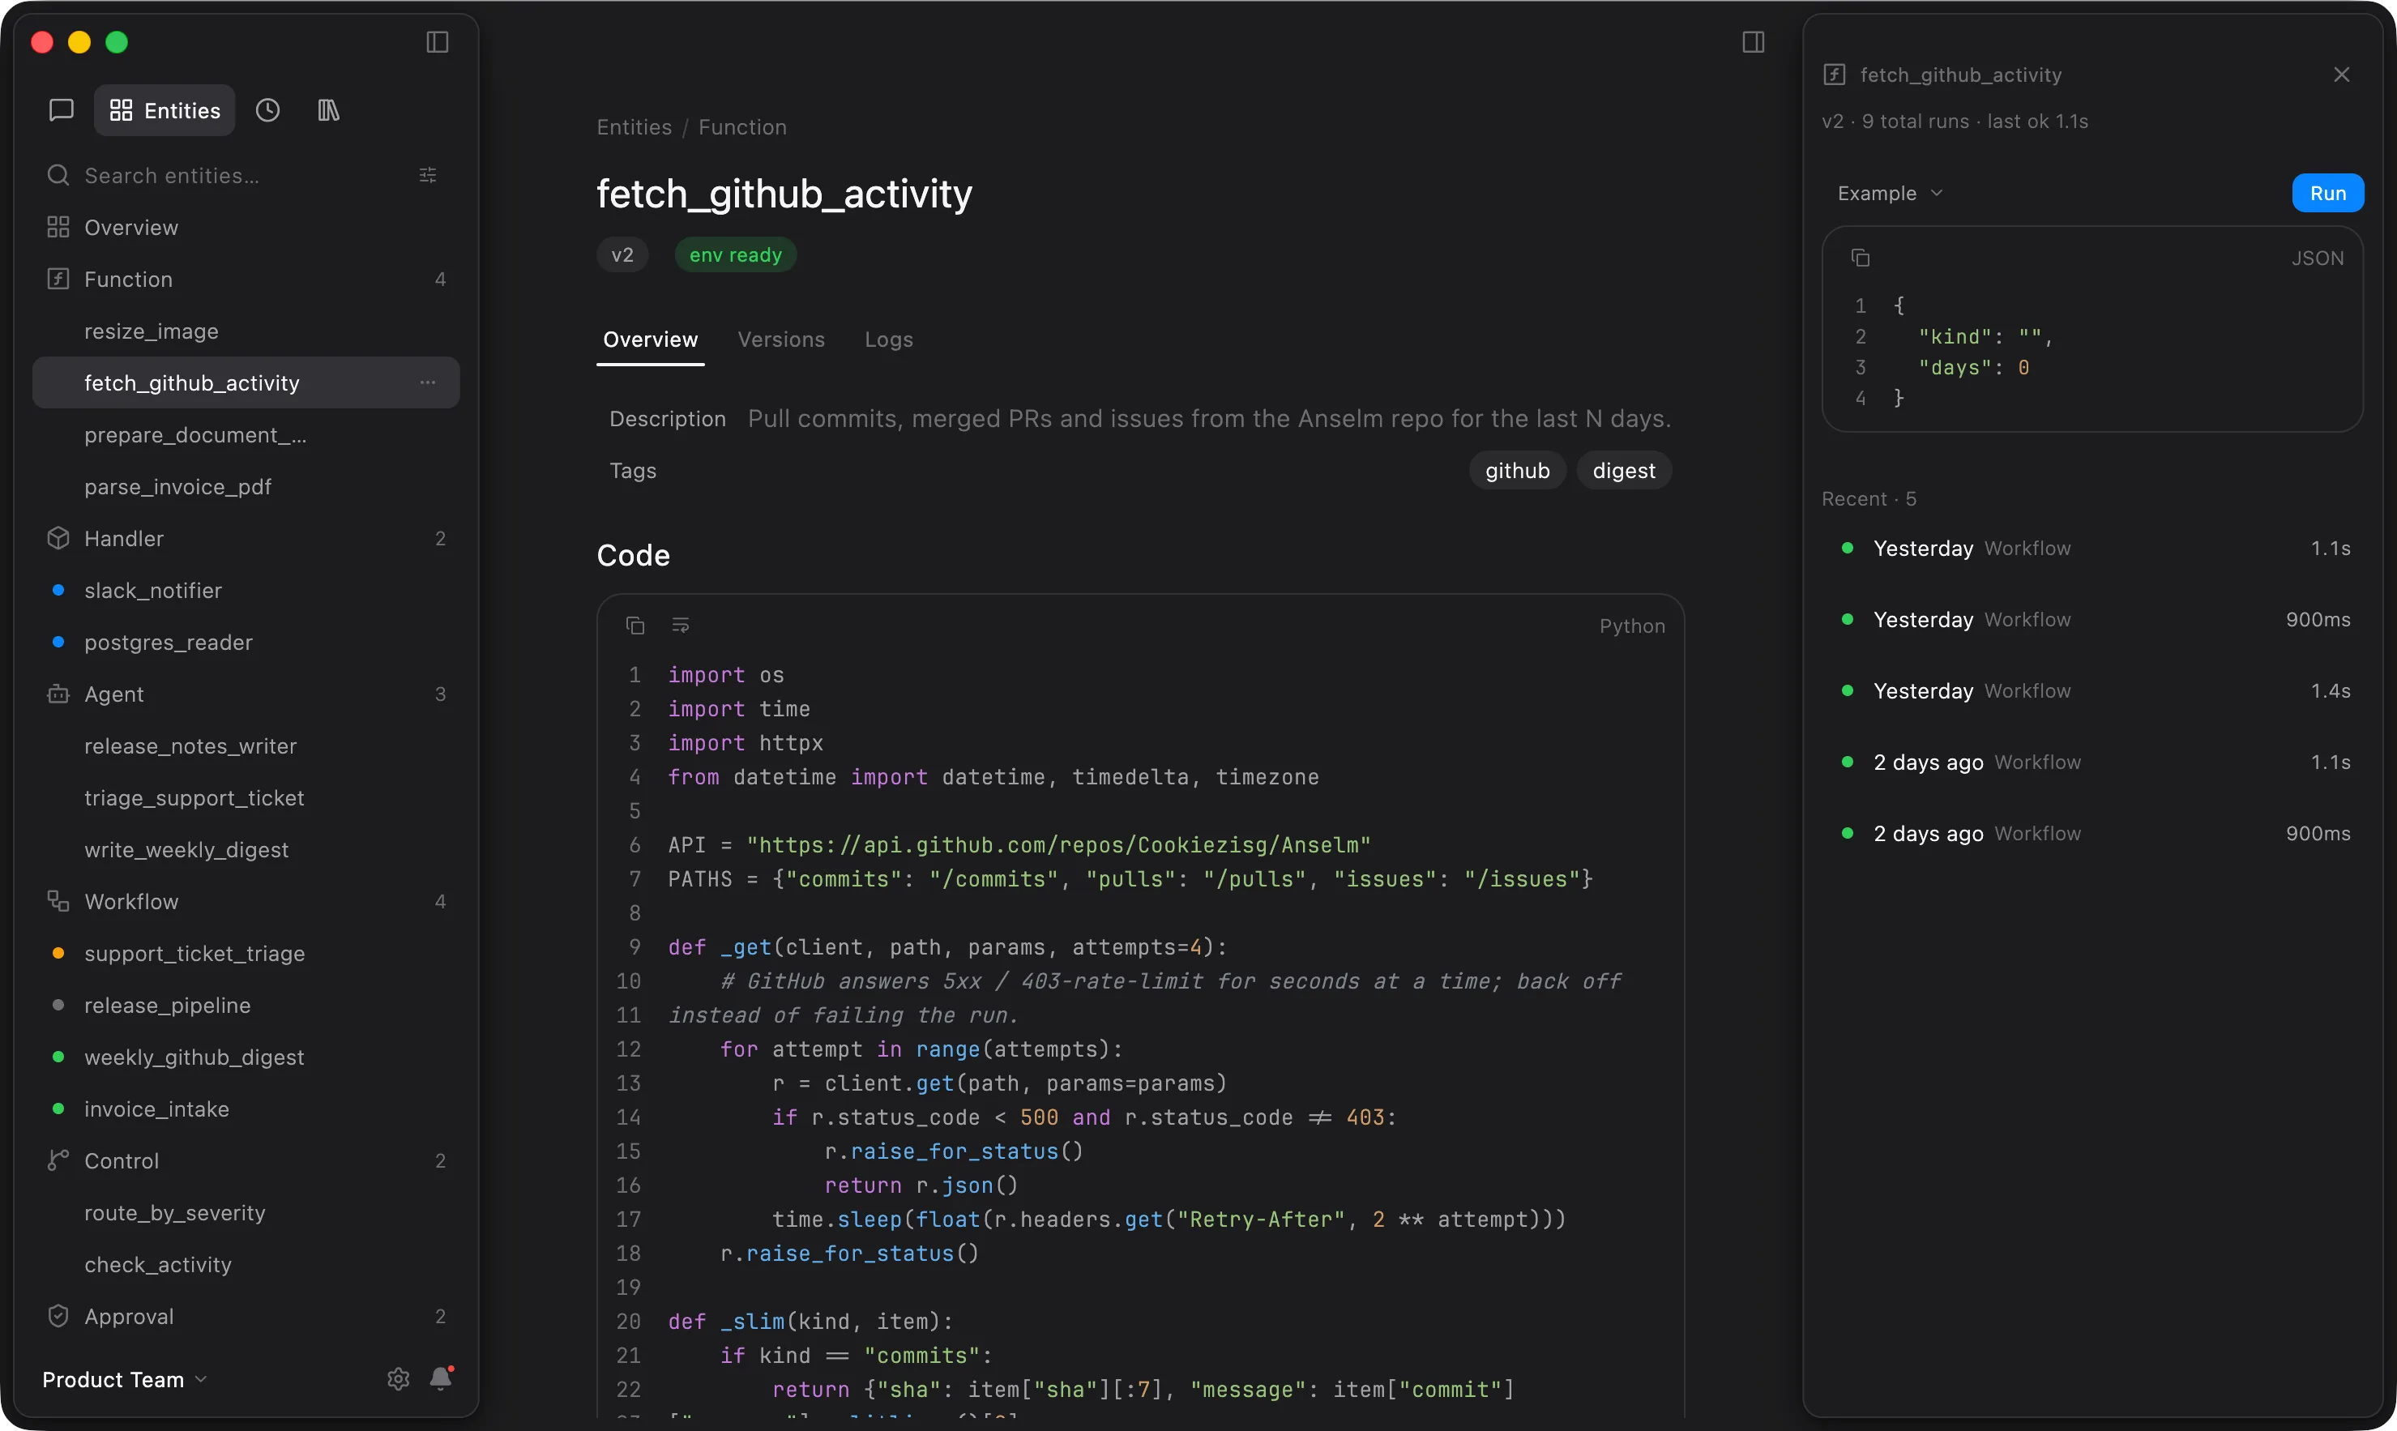
Task: Open 2 days ago run lasting 1.1s
Action: (2093, 762)
